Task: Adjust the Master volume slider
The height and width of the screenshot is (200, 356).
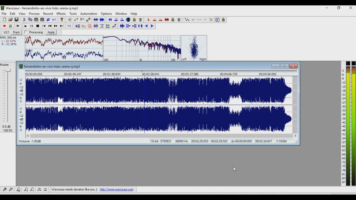Action: (x=7, y=71)
